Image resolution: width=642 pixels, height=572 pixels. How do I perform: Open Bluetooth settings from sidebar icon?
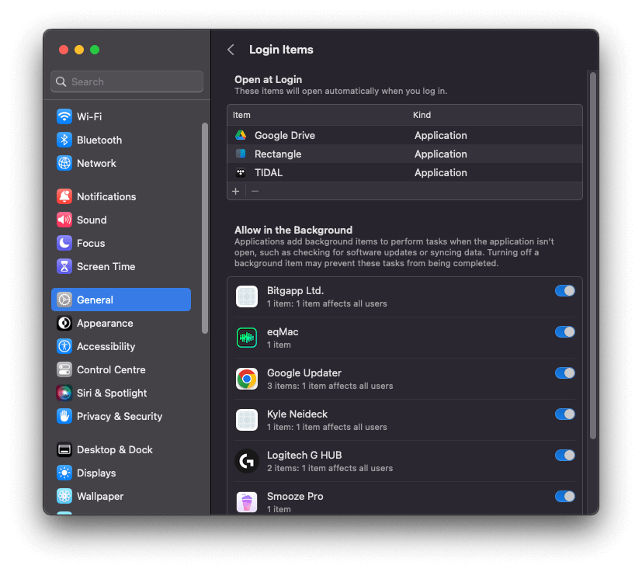pyautogui.click(x=64, y=140)
